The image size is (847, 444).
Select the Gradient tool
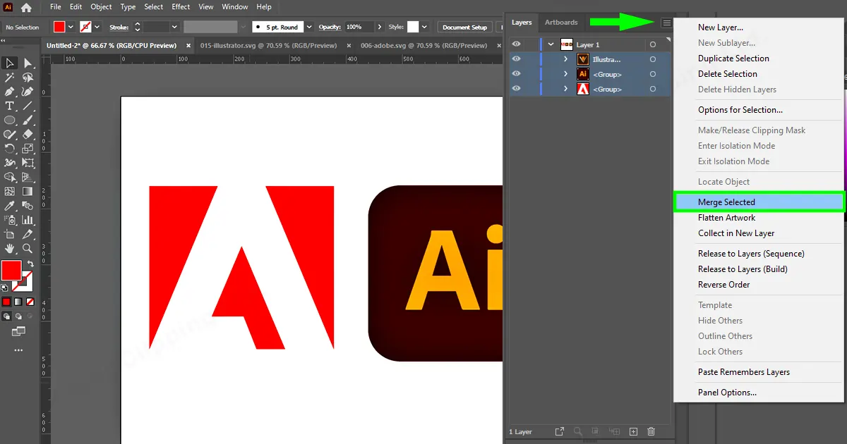(x=28, y=191)
